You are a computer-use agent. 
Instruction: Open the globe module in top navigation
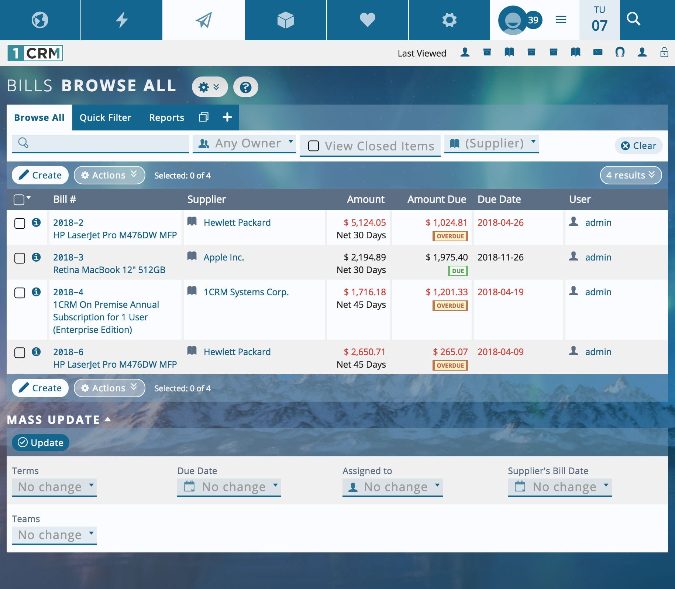(x=40, y=20)
